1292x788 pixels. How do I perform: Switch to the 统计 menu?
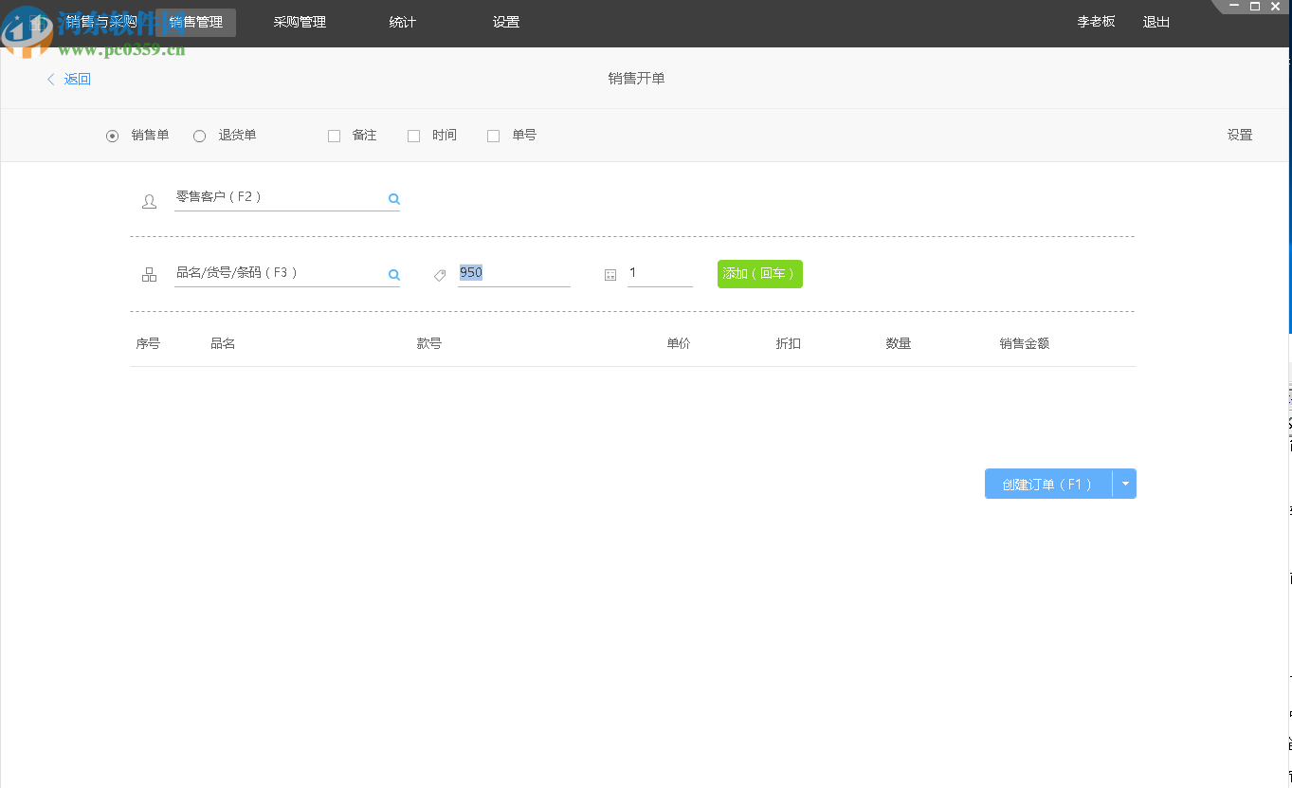point(403,22)
